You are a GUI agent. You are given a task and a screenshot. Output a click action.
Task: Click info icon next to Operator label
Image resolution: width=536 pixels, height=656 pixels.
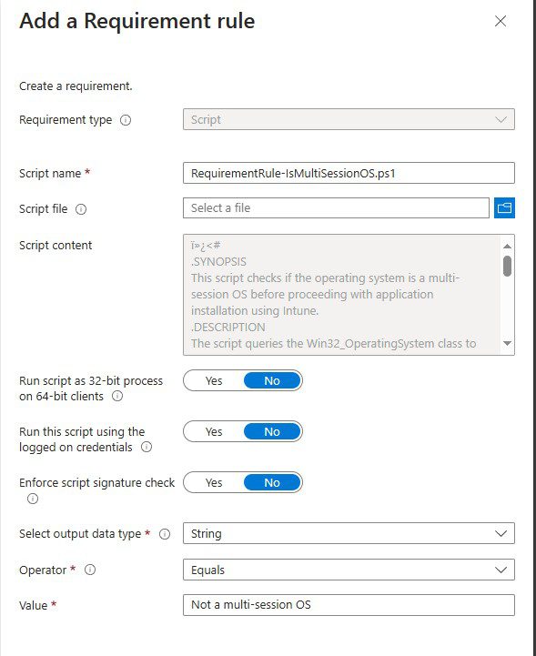pos(90,570)
